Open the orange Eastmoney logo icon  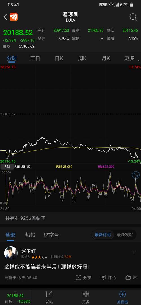[x=14, y=17]
